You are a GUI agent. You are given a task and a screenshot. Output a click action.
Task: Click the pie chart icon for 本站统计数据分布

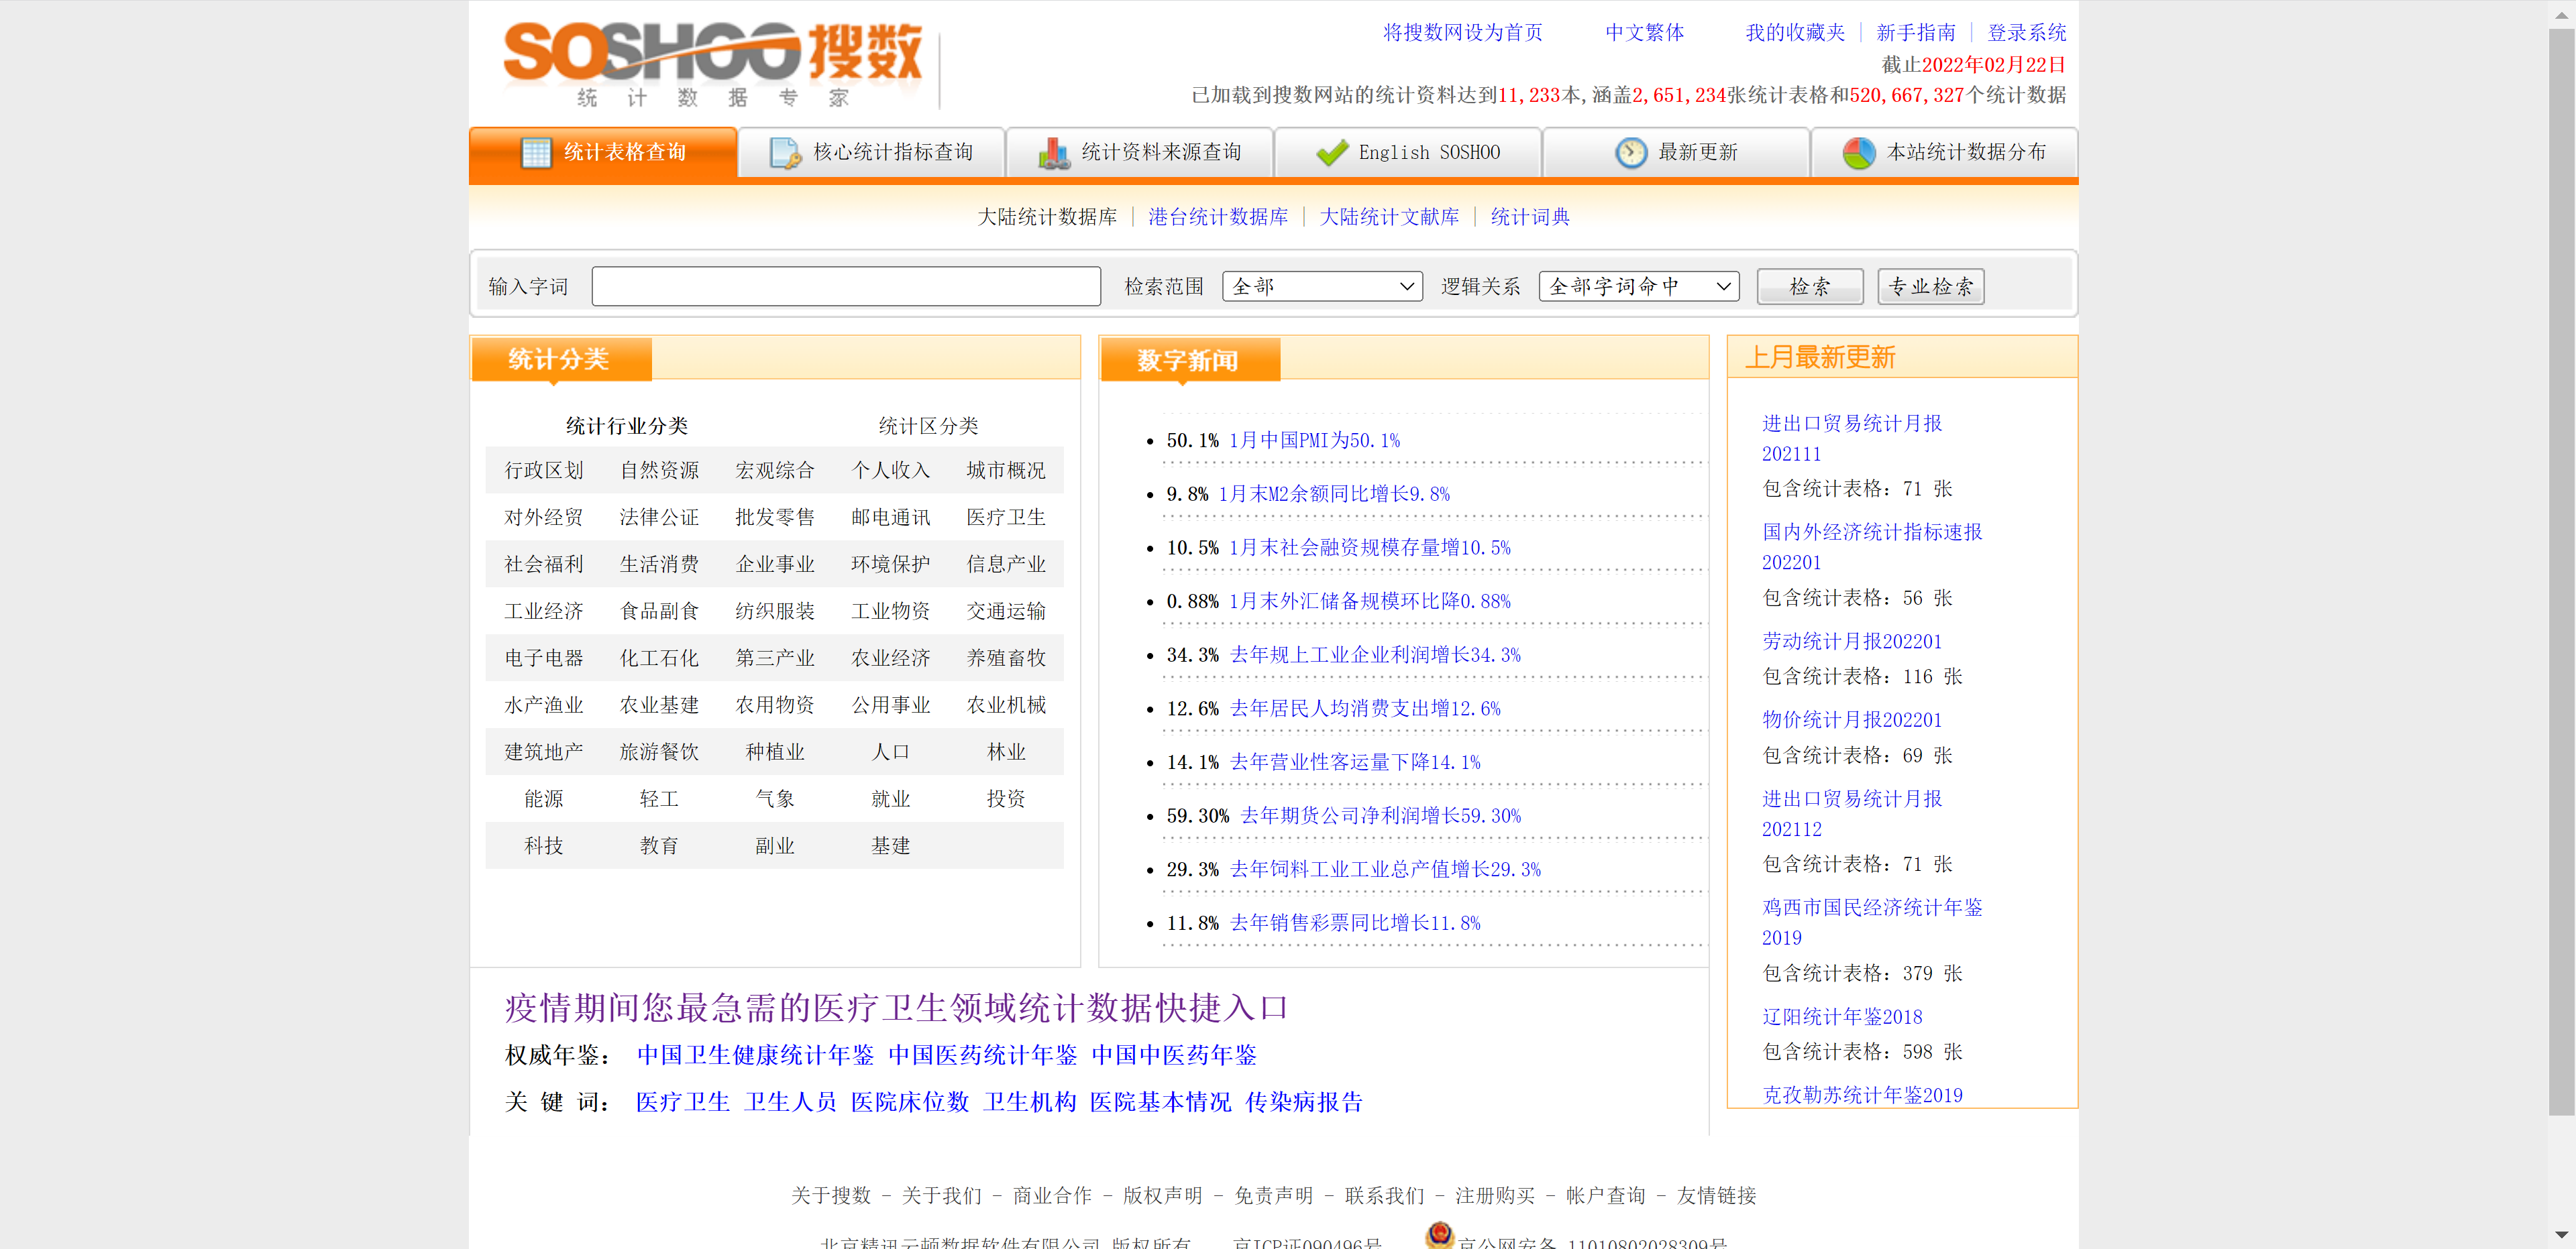pos(1858,152)
